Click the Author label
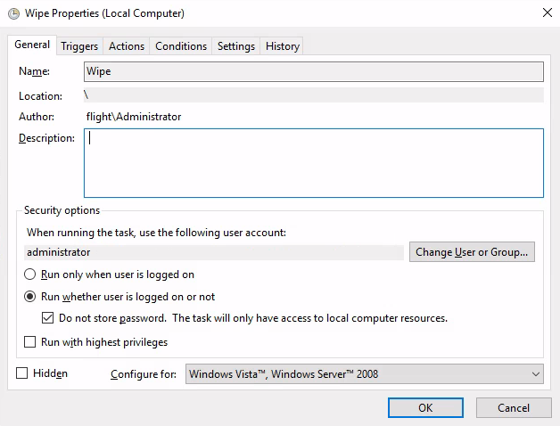 point(37,117)
